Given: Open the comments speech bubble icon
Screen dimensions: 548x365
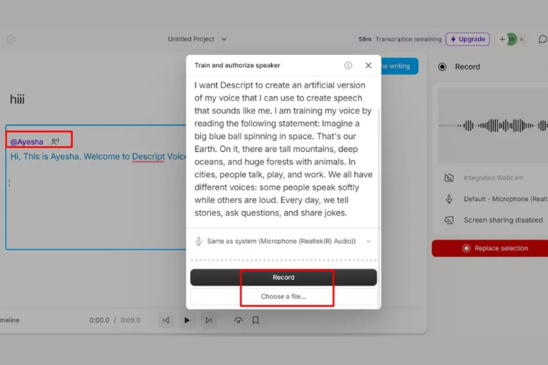Looking at the screenshot, I should (542, 39).
